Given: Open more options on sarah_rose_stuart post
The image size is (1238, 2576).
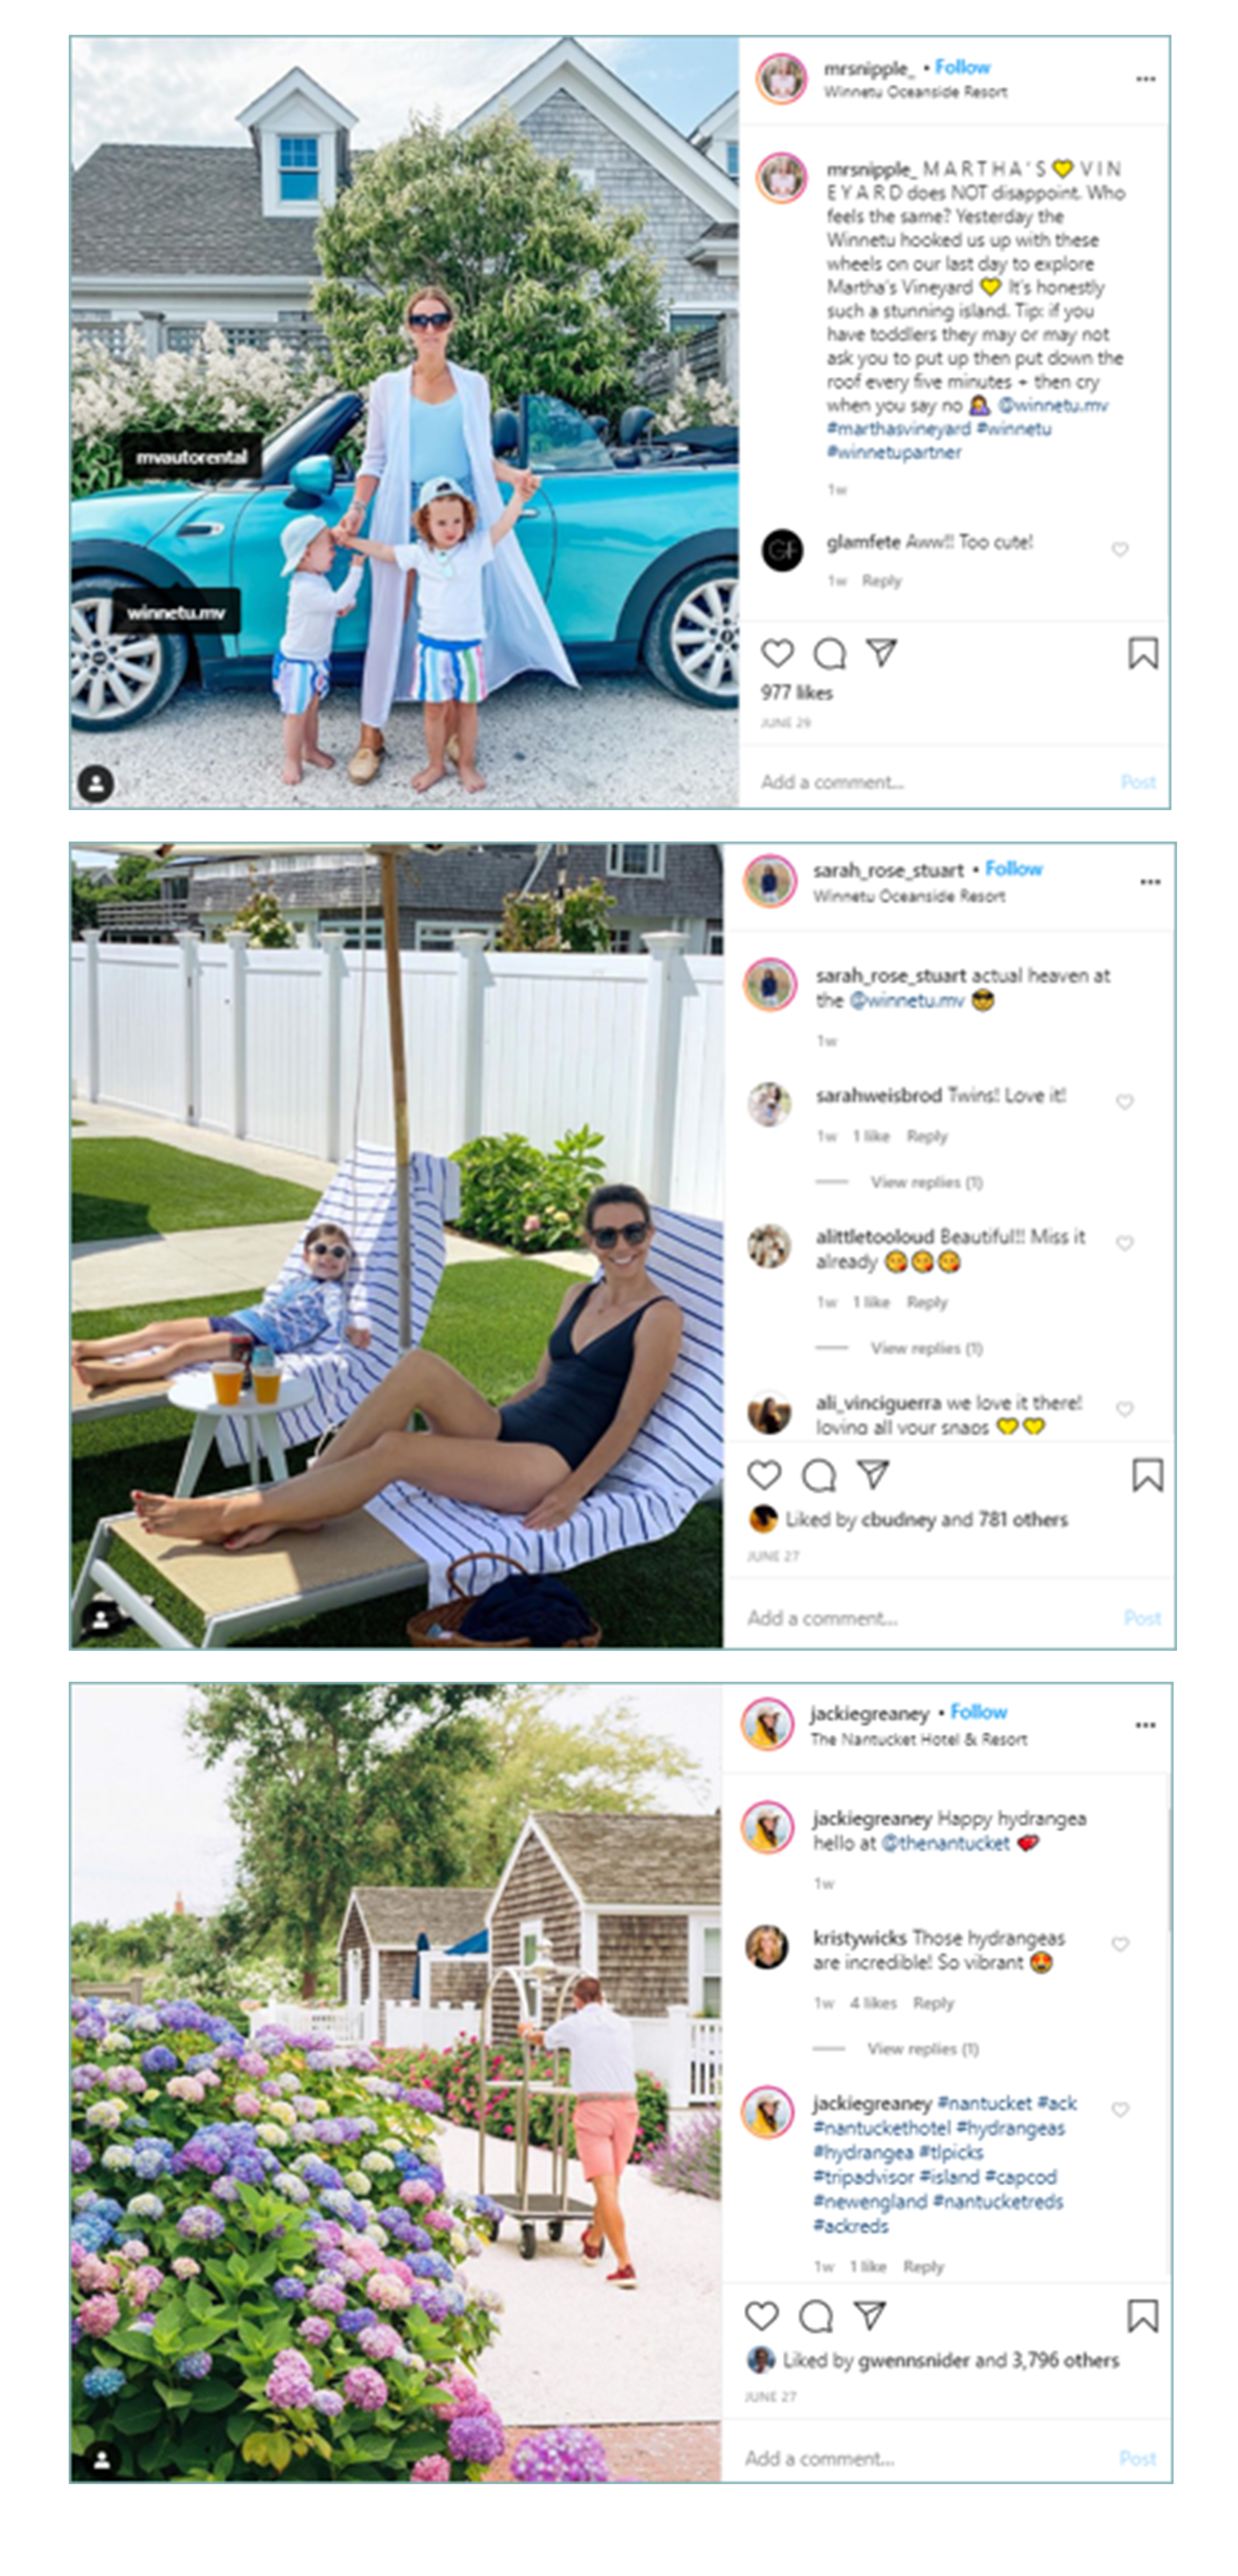Looking at the screenshot, I should 1150,882.
